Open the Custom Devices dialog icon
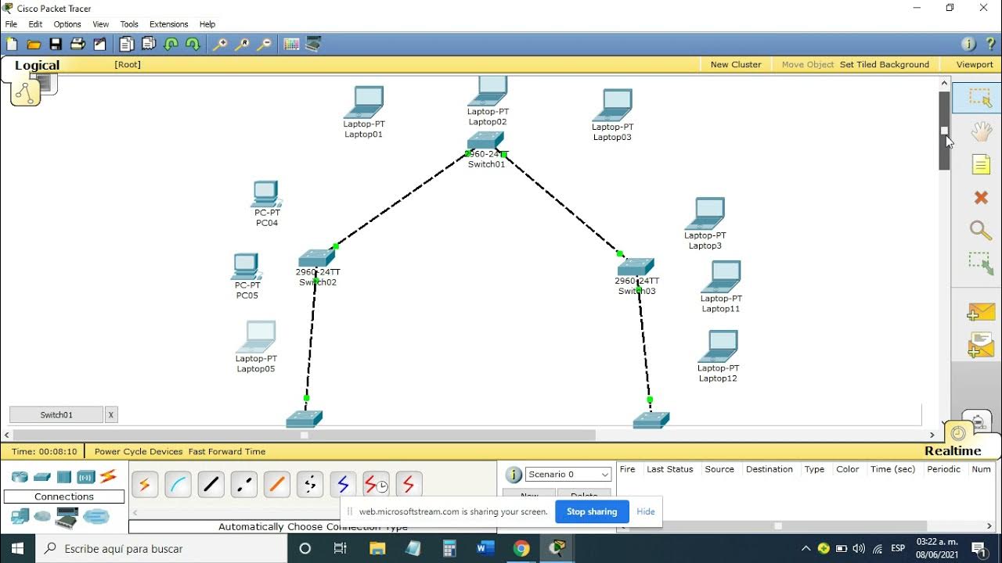Screen dimensions: 1002x563 (313, 45)
